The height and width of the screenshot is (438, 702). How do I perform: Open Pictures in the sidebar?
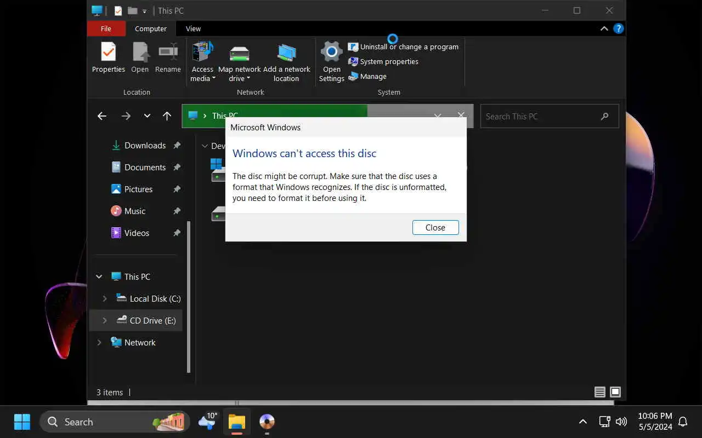click(132, 189)
